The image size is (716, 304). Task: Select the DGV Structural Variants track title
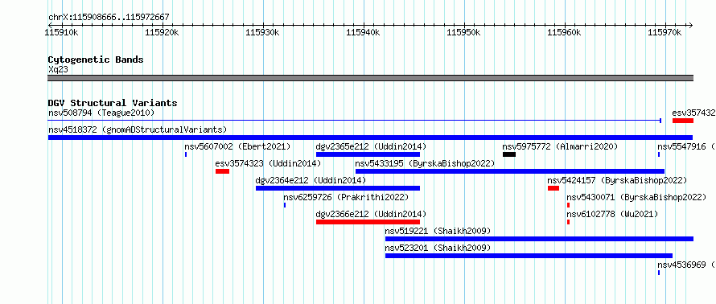click(113, 103)
